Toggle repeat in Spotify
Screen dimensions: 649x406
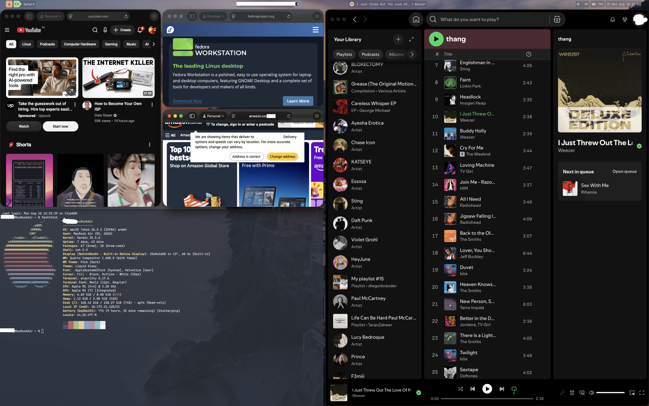click(x=514, y=389)
